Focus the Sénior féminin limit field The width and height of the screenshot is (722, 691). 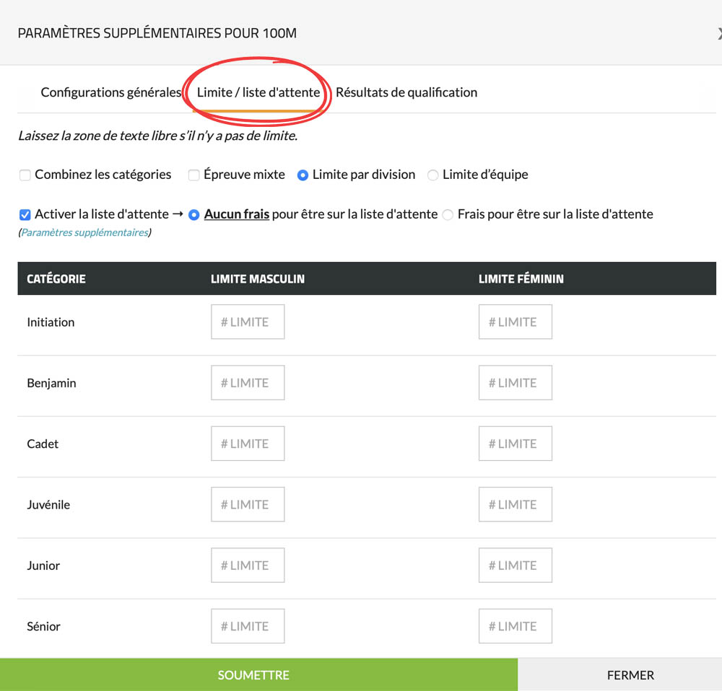515,626
